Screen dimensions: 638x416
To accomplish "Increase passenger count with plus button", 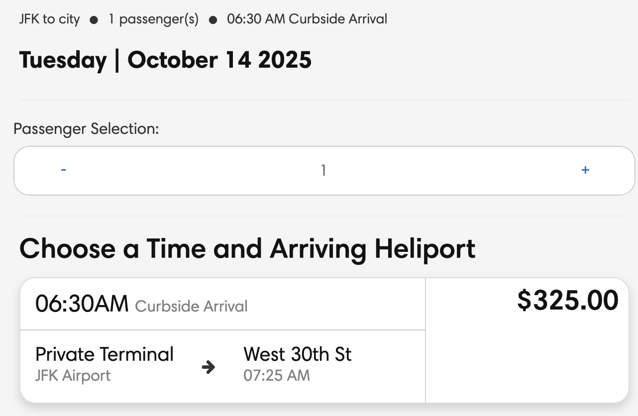I will (x=585, y=170).
